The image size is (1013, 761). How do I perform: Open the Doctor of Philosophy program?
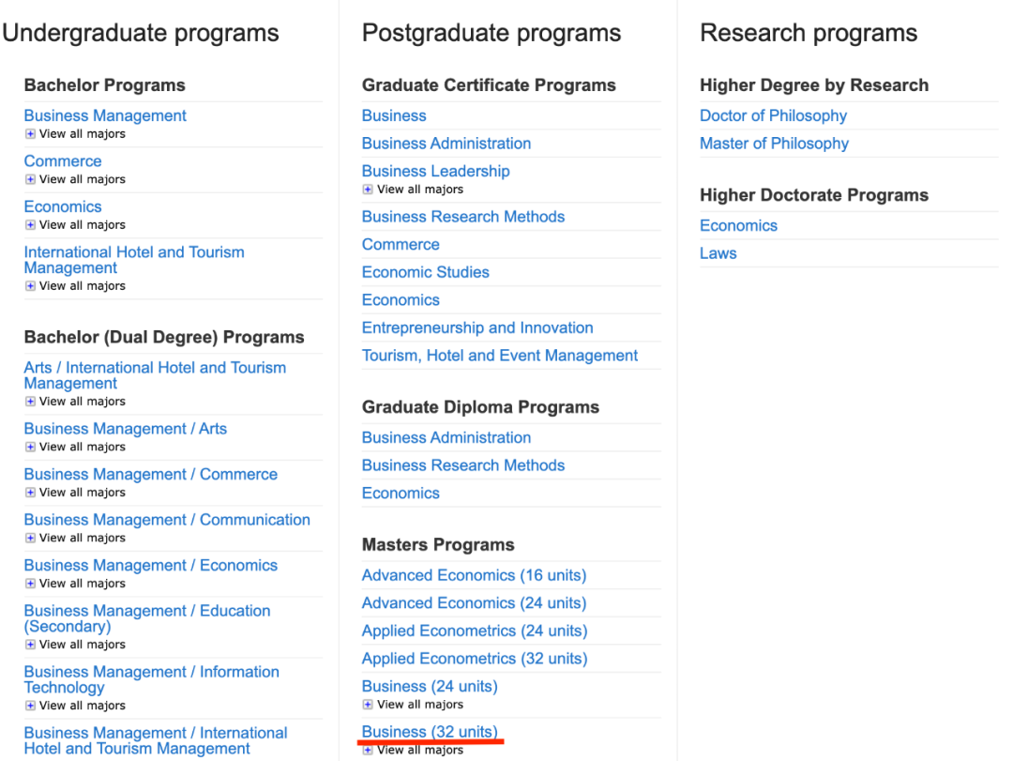coord(773,115)
